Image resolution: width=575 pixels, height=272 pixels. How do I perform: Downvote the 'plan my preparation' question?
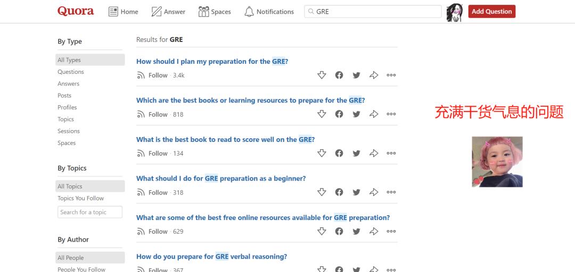pos(322,75)
